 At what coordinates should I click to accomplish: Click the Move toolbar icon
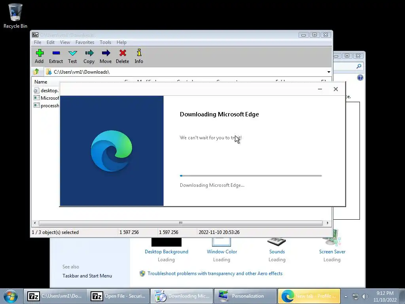click(106, 56)
